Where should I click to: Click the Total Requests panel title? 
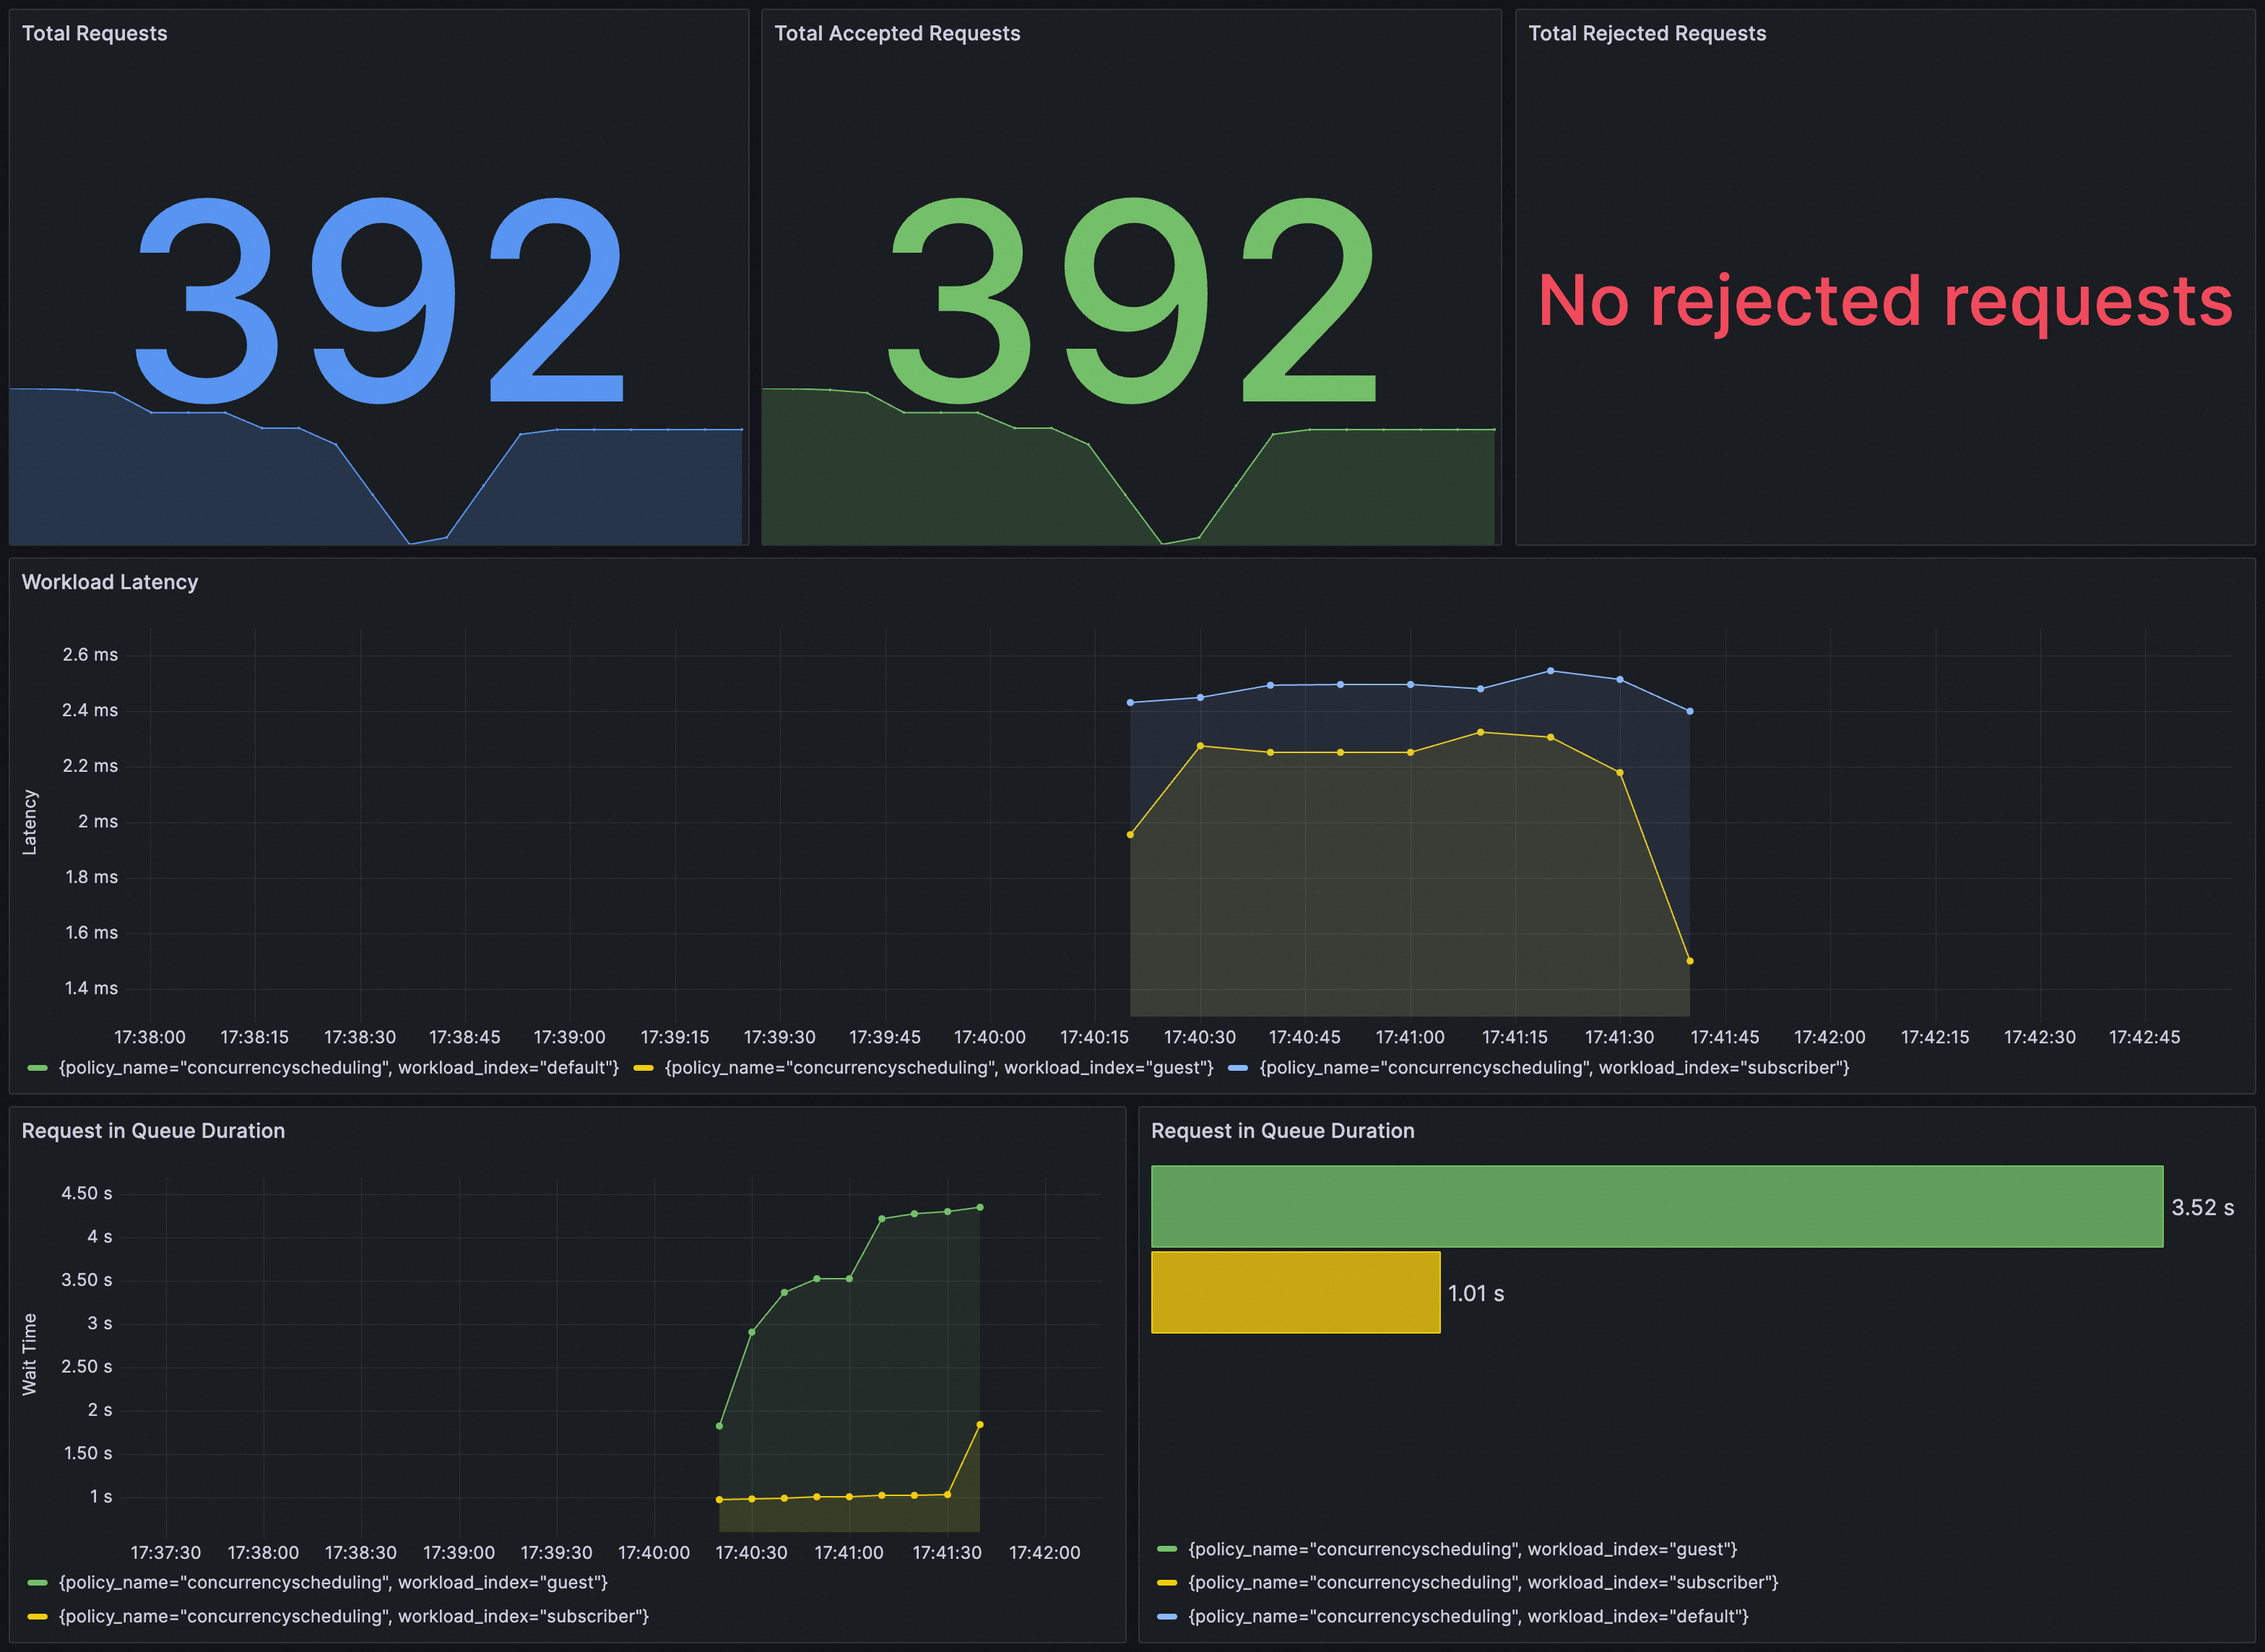point(94,33)
